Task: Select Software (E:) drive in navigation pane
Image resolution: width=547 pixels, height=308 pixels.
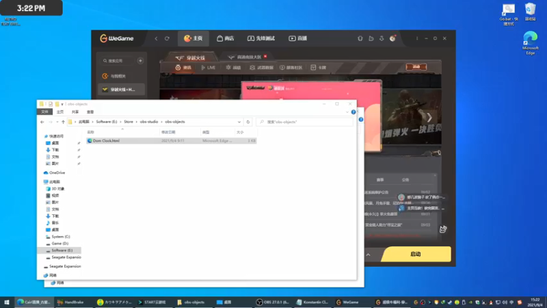Action: click(x=59, y=251)
